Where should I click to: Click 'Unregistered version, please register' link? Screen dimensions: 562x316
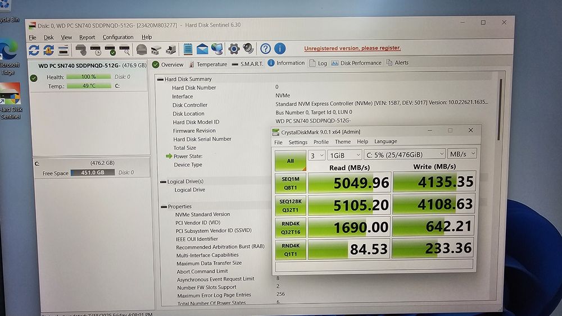pos(352,48)
